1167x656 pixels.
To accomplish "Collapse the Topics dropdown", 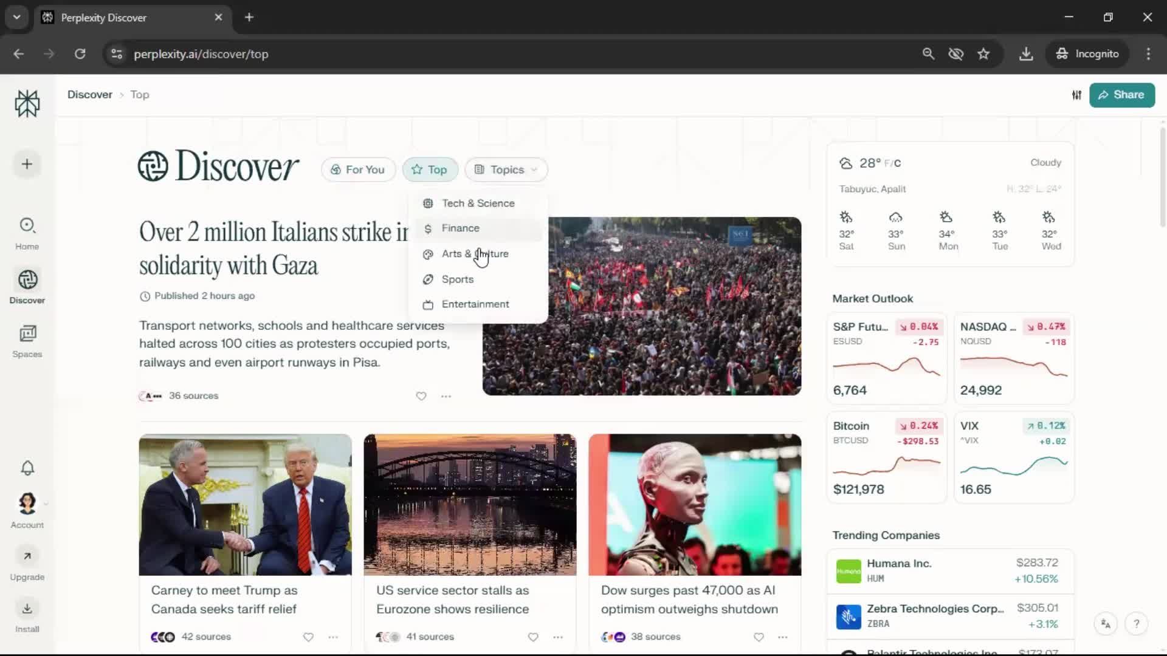I will [506, 169].
